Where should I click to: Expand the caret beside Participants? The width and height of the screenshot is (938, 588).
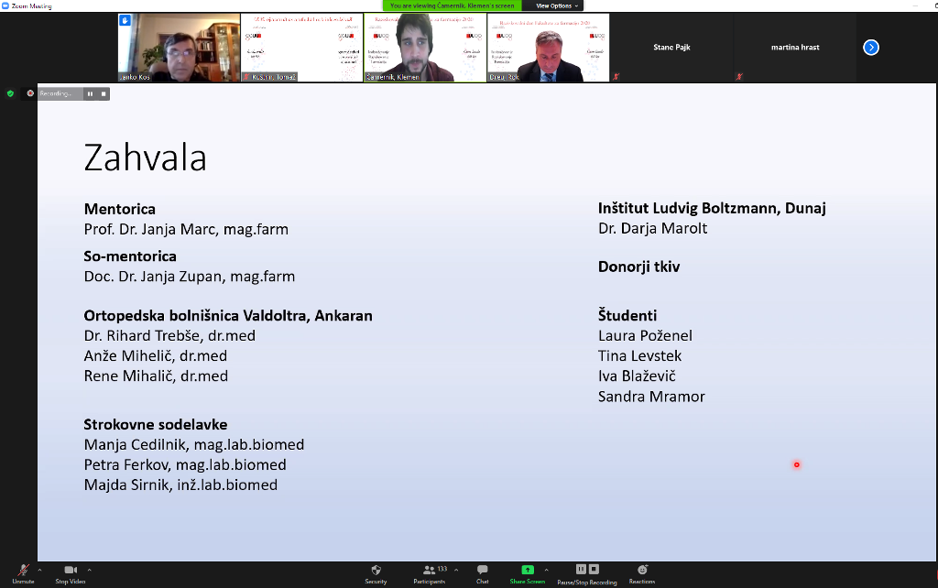click(x=456, y=570)
